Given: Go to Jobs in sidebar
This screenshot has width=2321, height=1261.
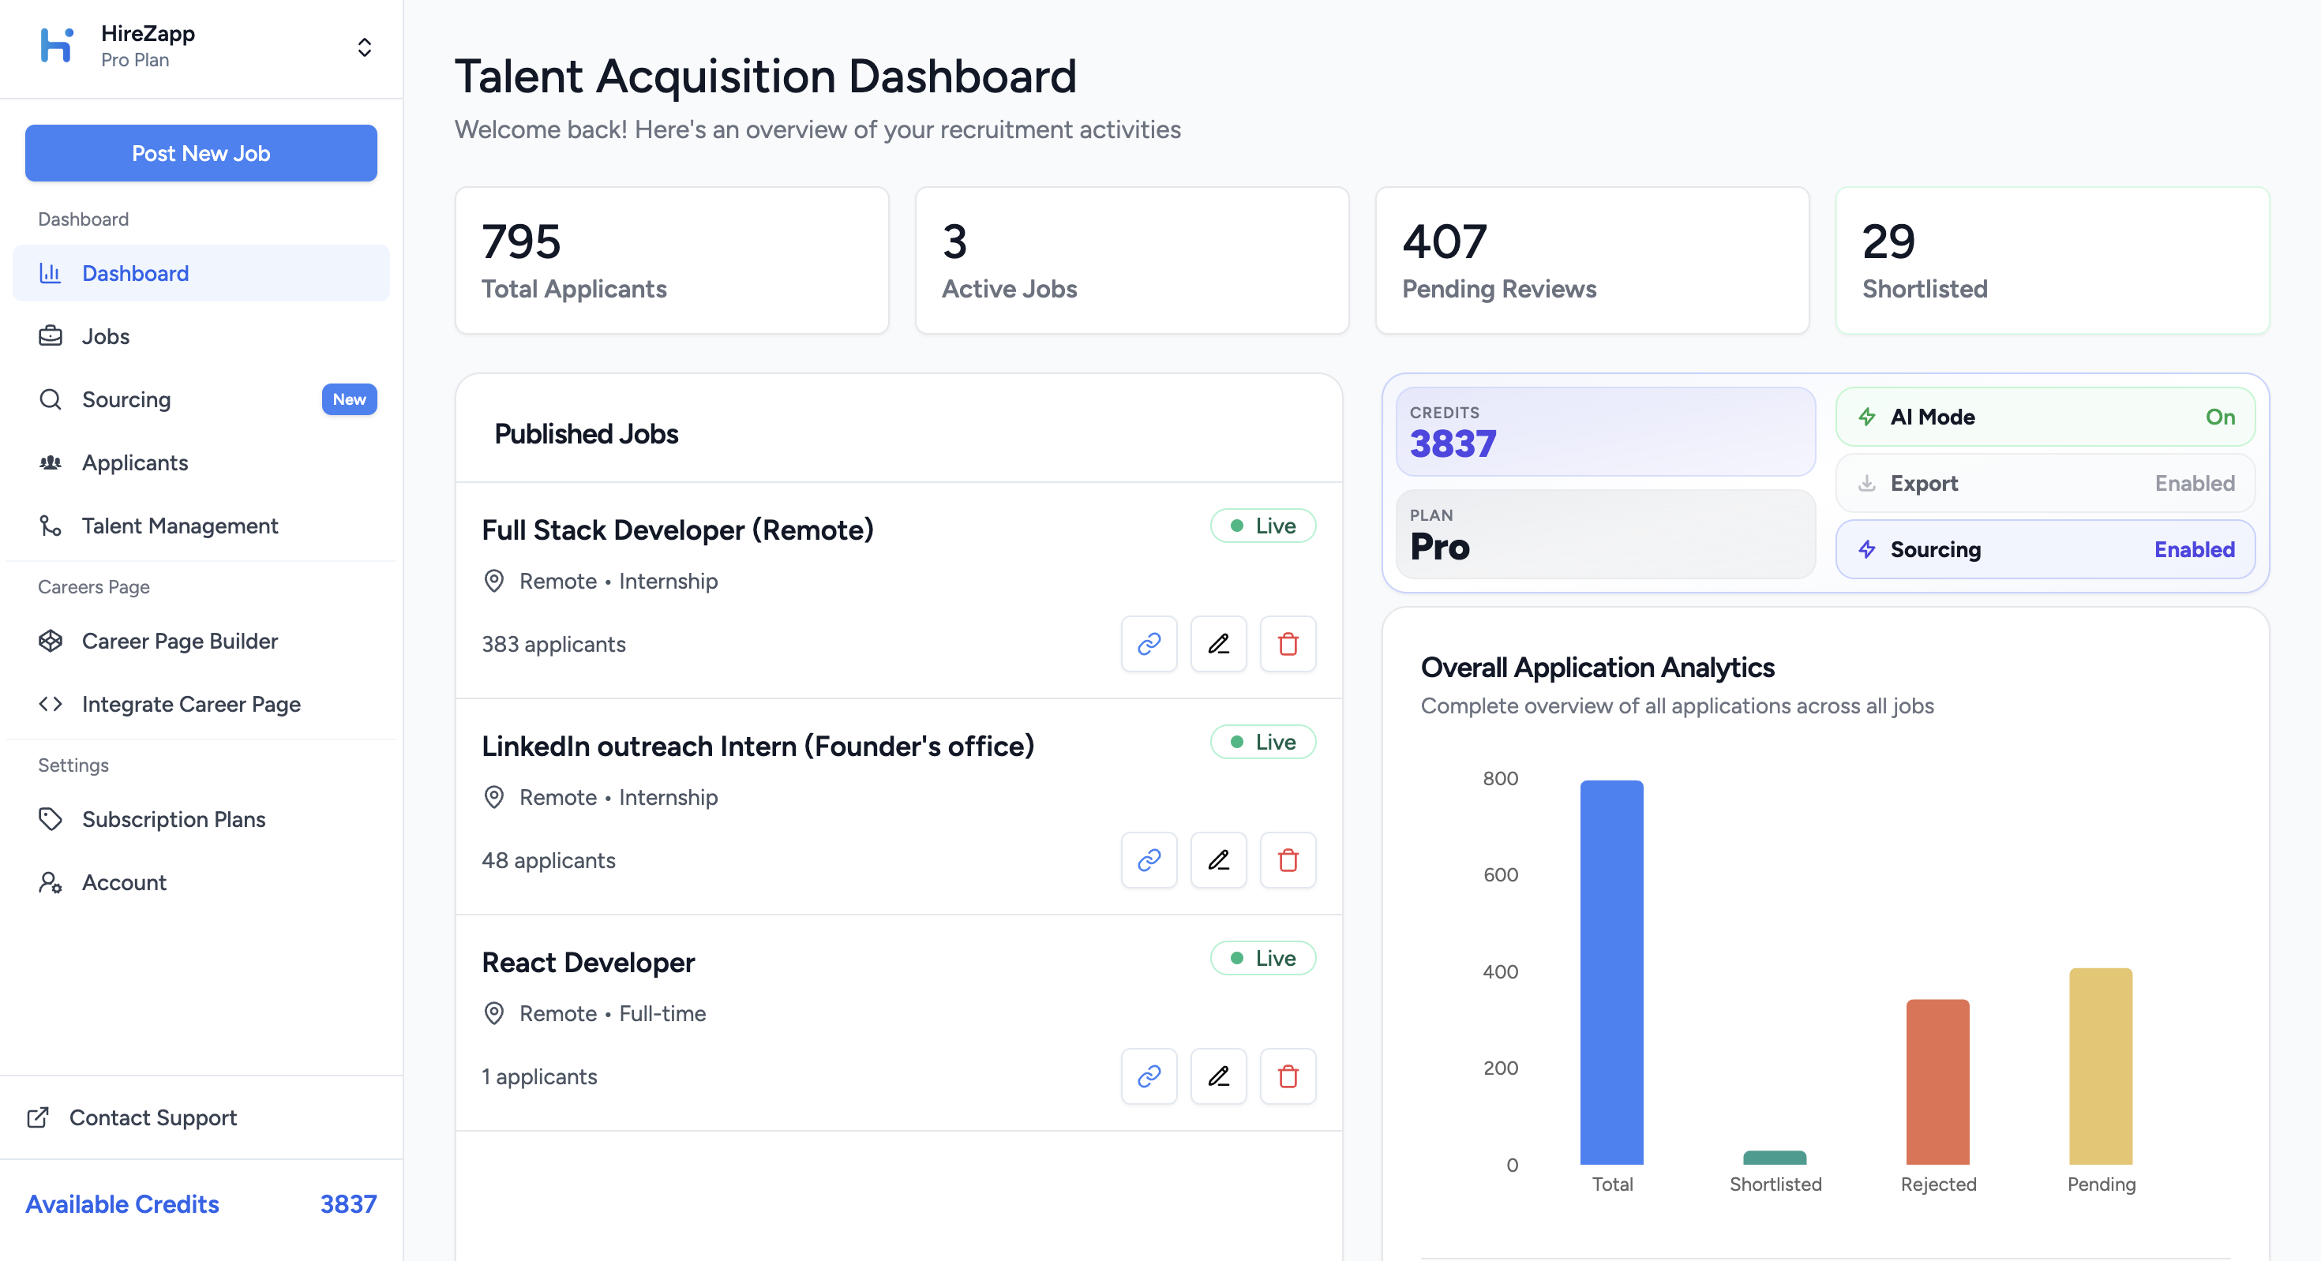Looking at the screenshot, I should 106,337.
